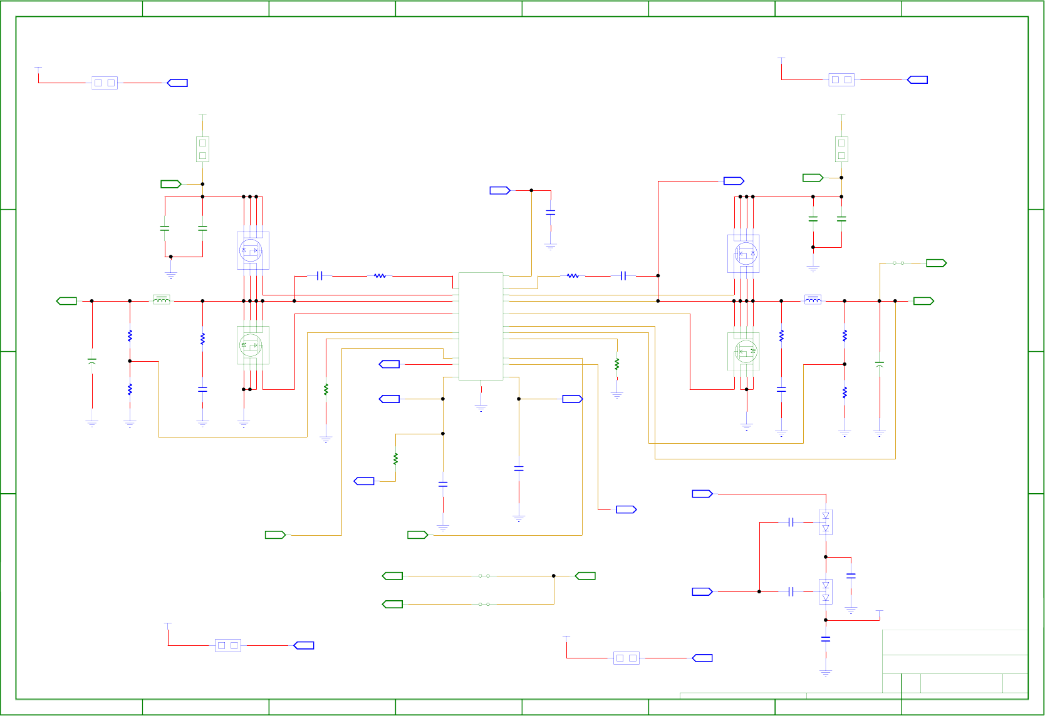Select the green inductor on the left
The image size is (1045, 716).
click(162, 300)
